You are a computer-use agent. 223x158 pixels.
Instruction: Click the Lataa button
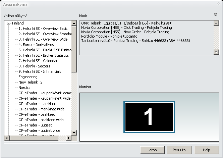tap(152, 150)
